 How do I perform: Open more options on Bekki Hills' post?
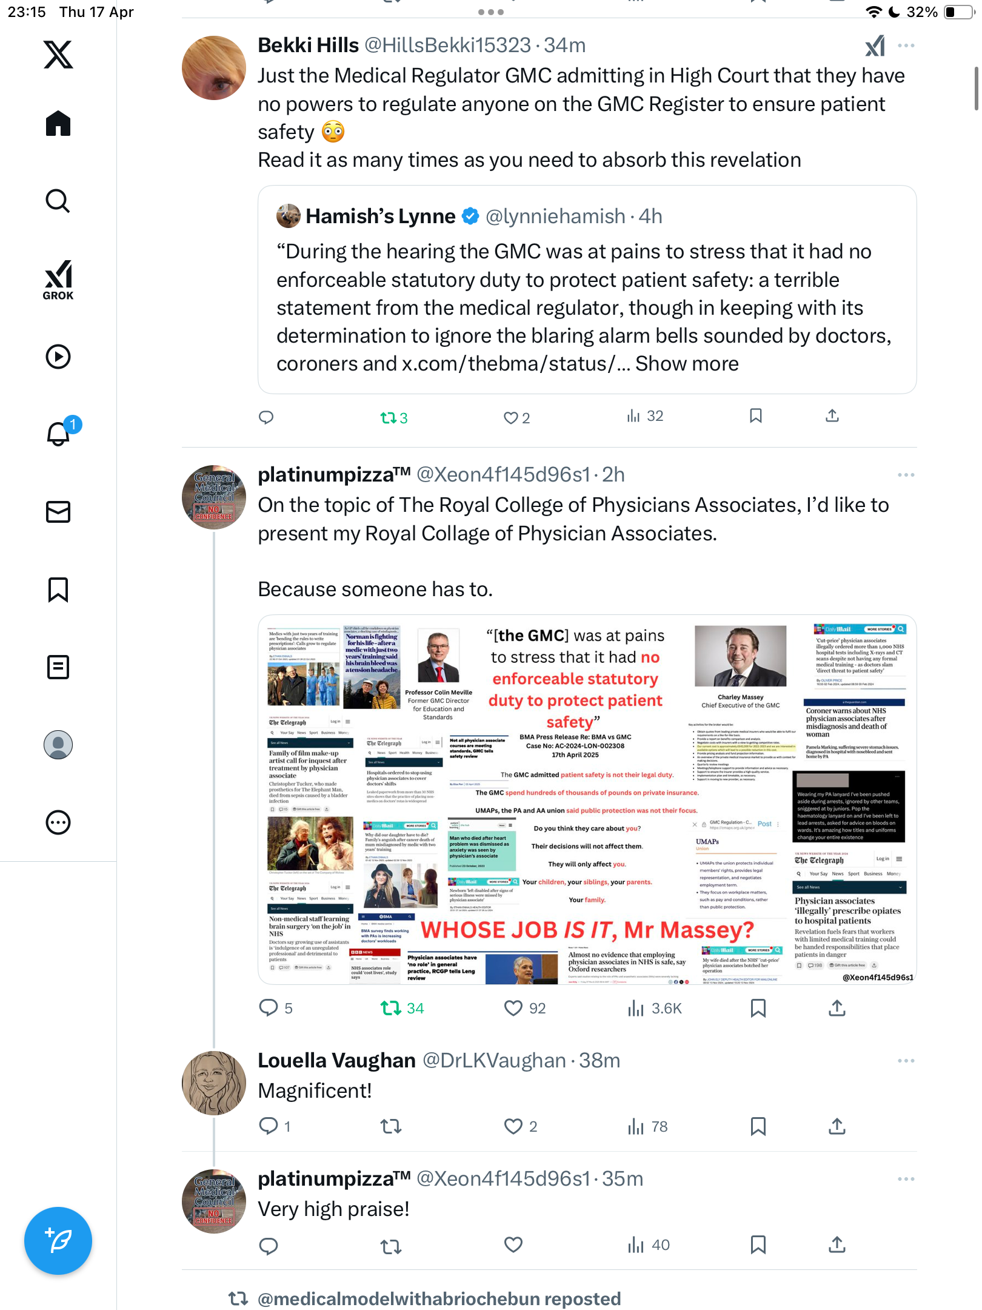(906, 45)
